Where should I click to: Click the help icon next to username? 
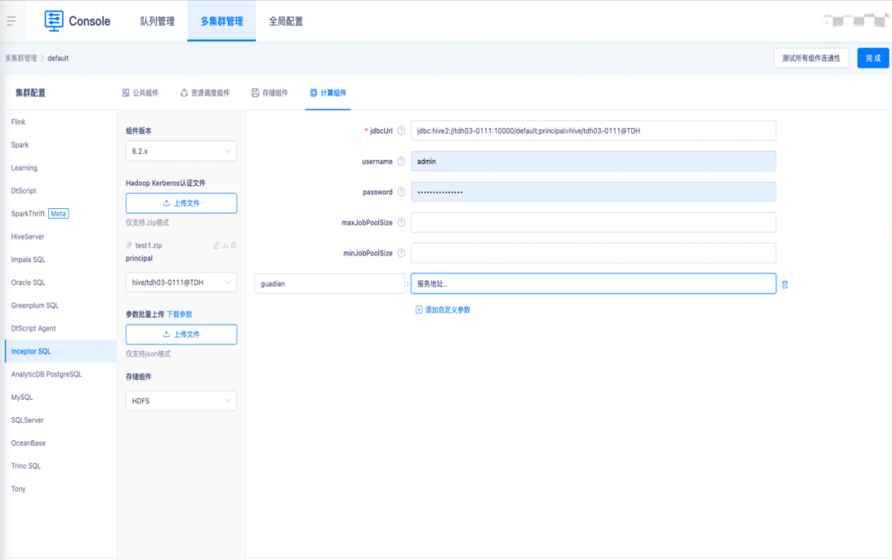click(401, 162)
